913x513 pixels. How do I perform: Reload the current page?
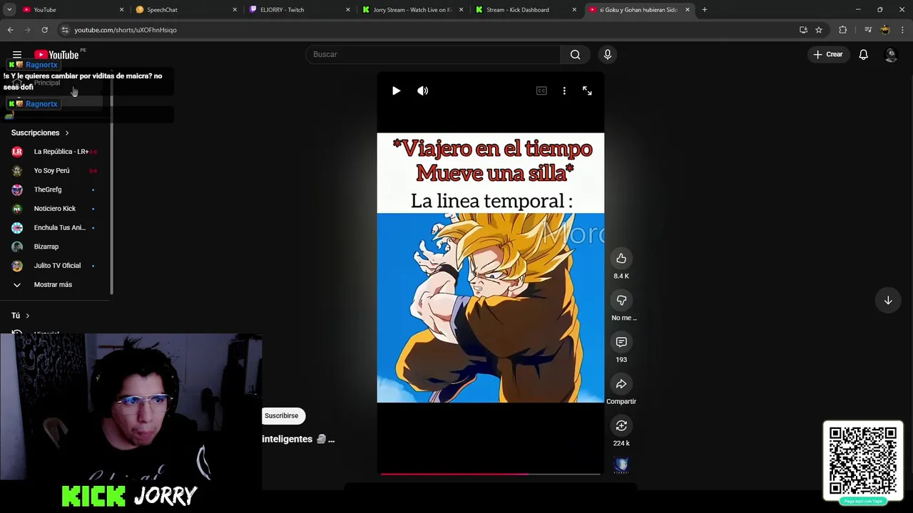click(x=44, y=30)
